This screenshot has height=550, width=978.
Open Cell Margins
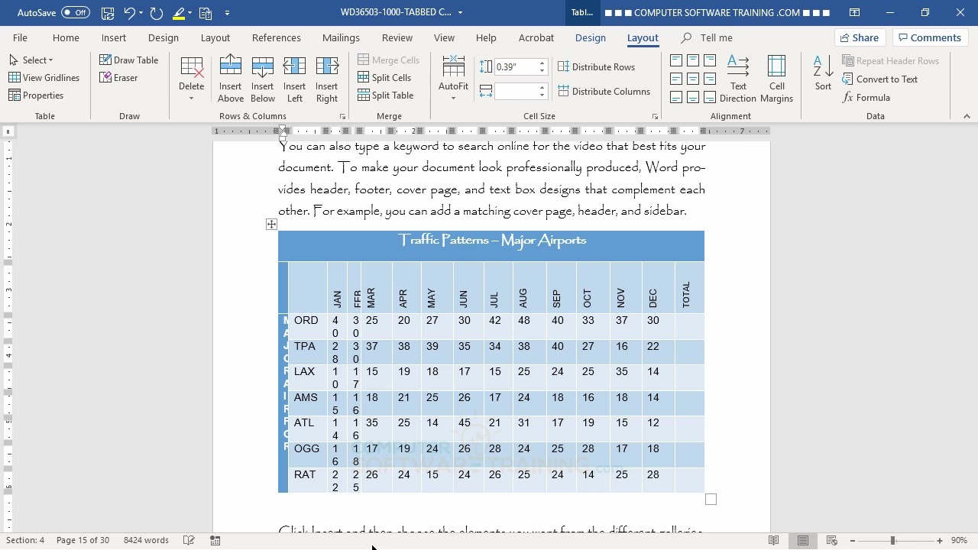[x=777, y=79]
